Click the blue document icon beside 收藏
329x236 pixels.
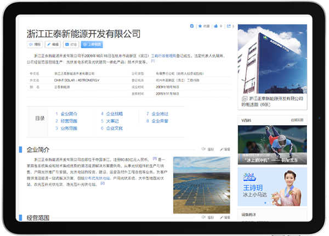(192, 26)
